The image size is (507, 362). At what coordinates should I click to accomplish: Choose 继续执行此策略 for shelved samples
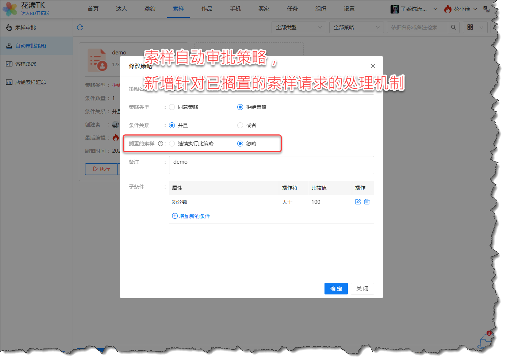click(172, 144)
